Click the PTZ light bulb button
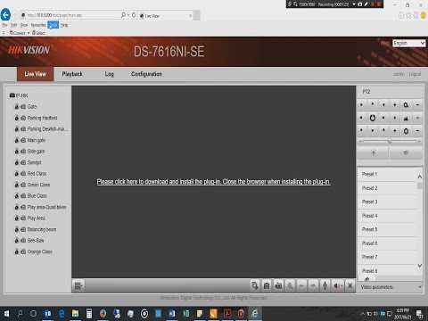The image size is (428, 321). pyautogui.click(x=374, y=152)
